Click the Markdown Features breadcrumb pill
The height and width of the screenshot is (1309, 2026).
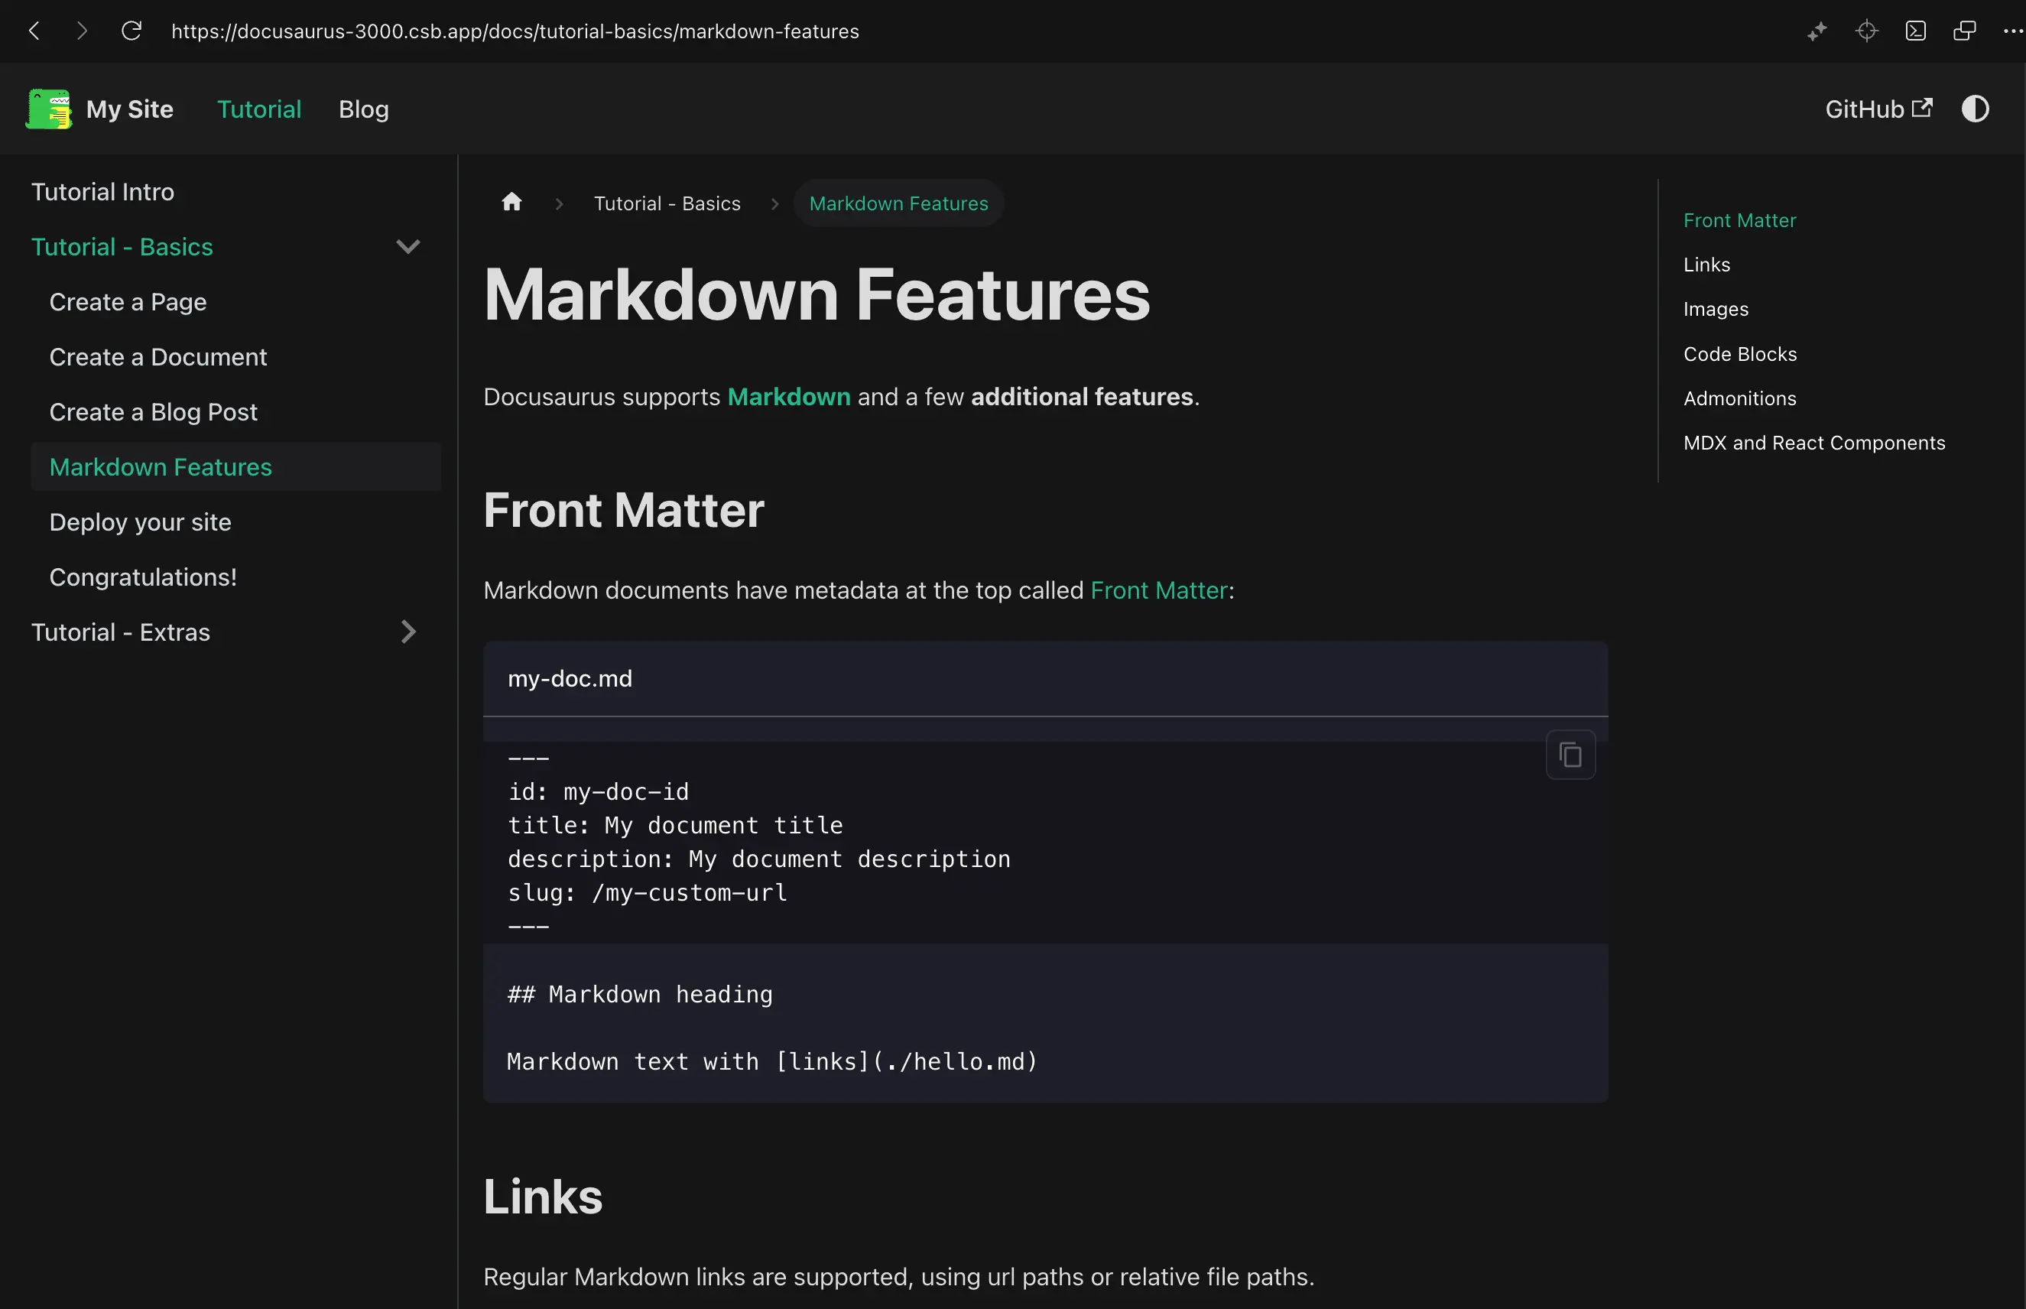click(898, 203)
